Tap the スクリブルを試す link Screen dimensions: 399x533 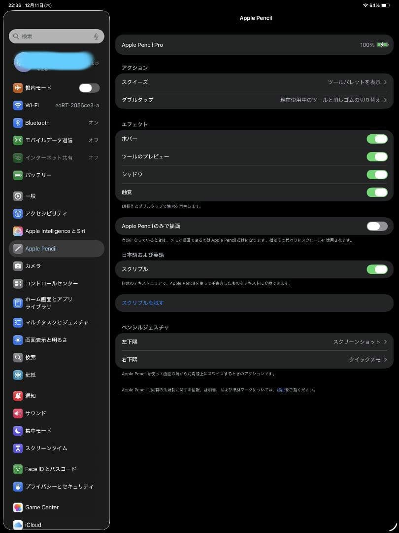click(x=142, y=303)
